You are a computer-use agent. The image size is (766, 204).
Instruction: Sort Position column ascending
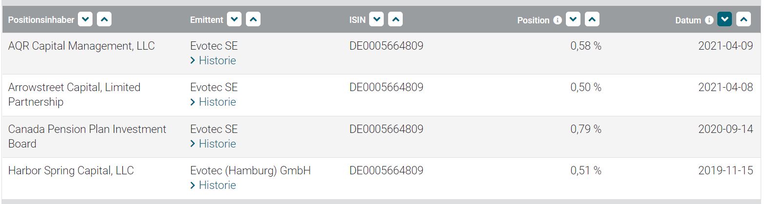point(592,19)
